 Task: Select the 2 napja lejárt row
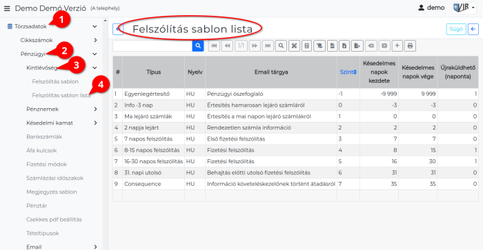pyautogui.click(x=295, y=127)
